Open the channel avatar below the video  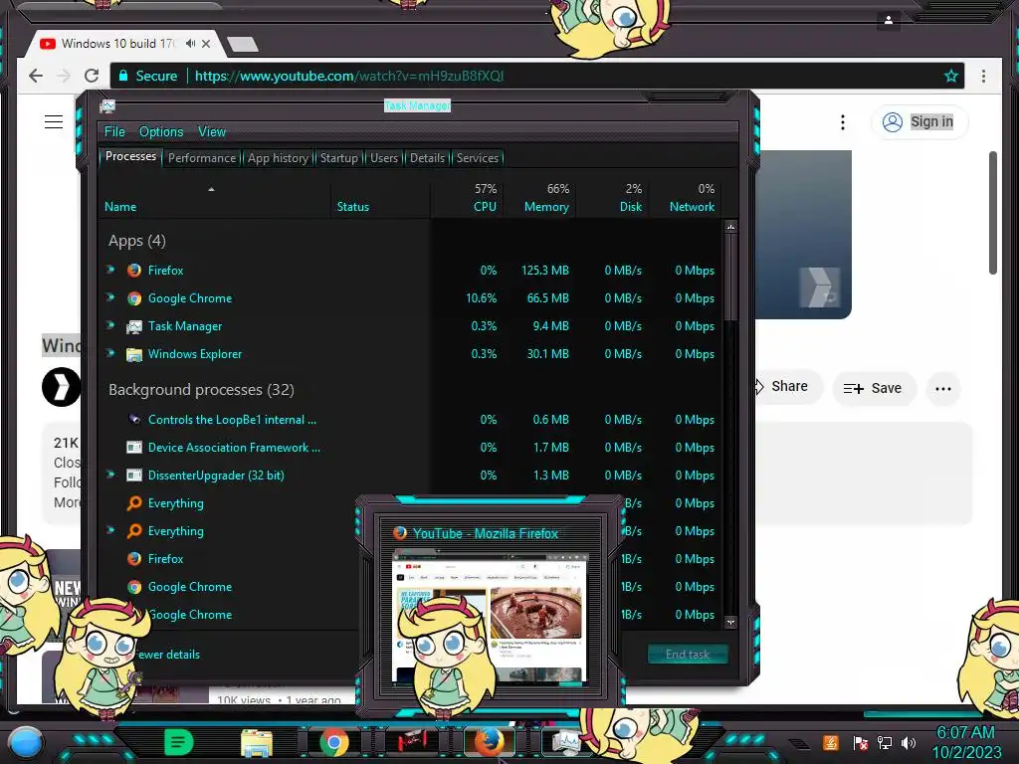pos(61,387)
